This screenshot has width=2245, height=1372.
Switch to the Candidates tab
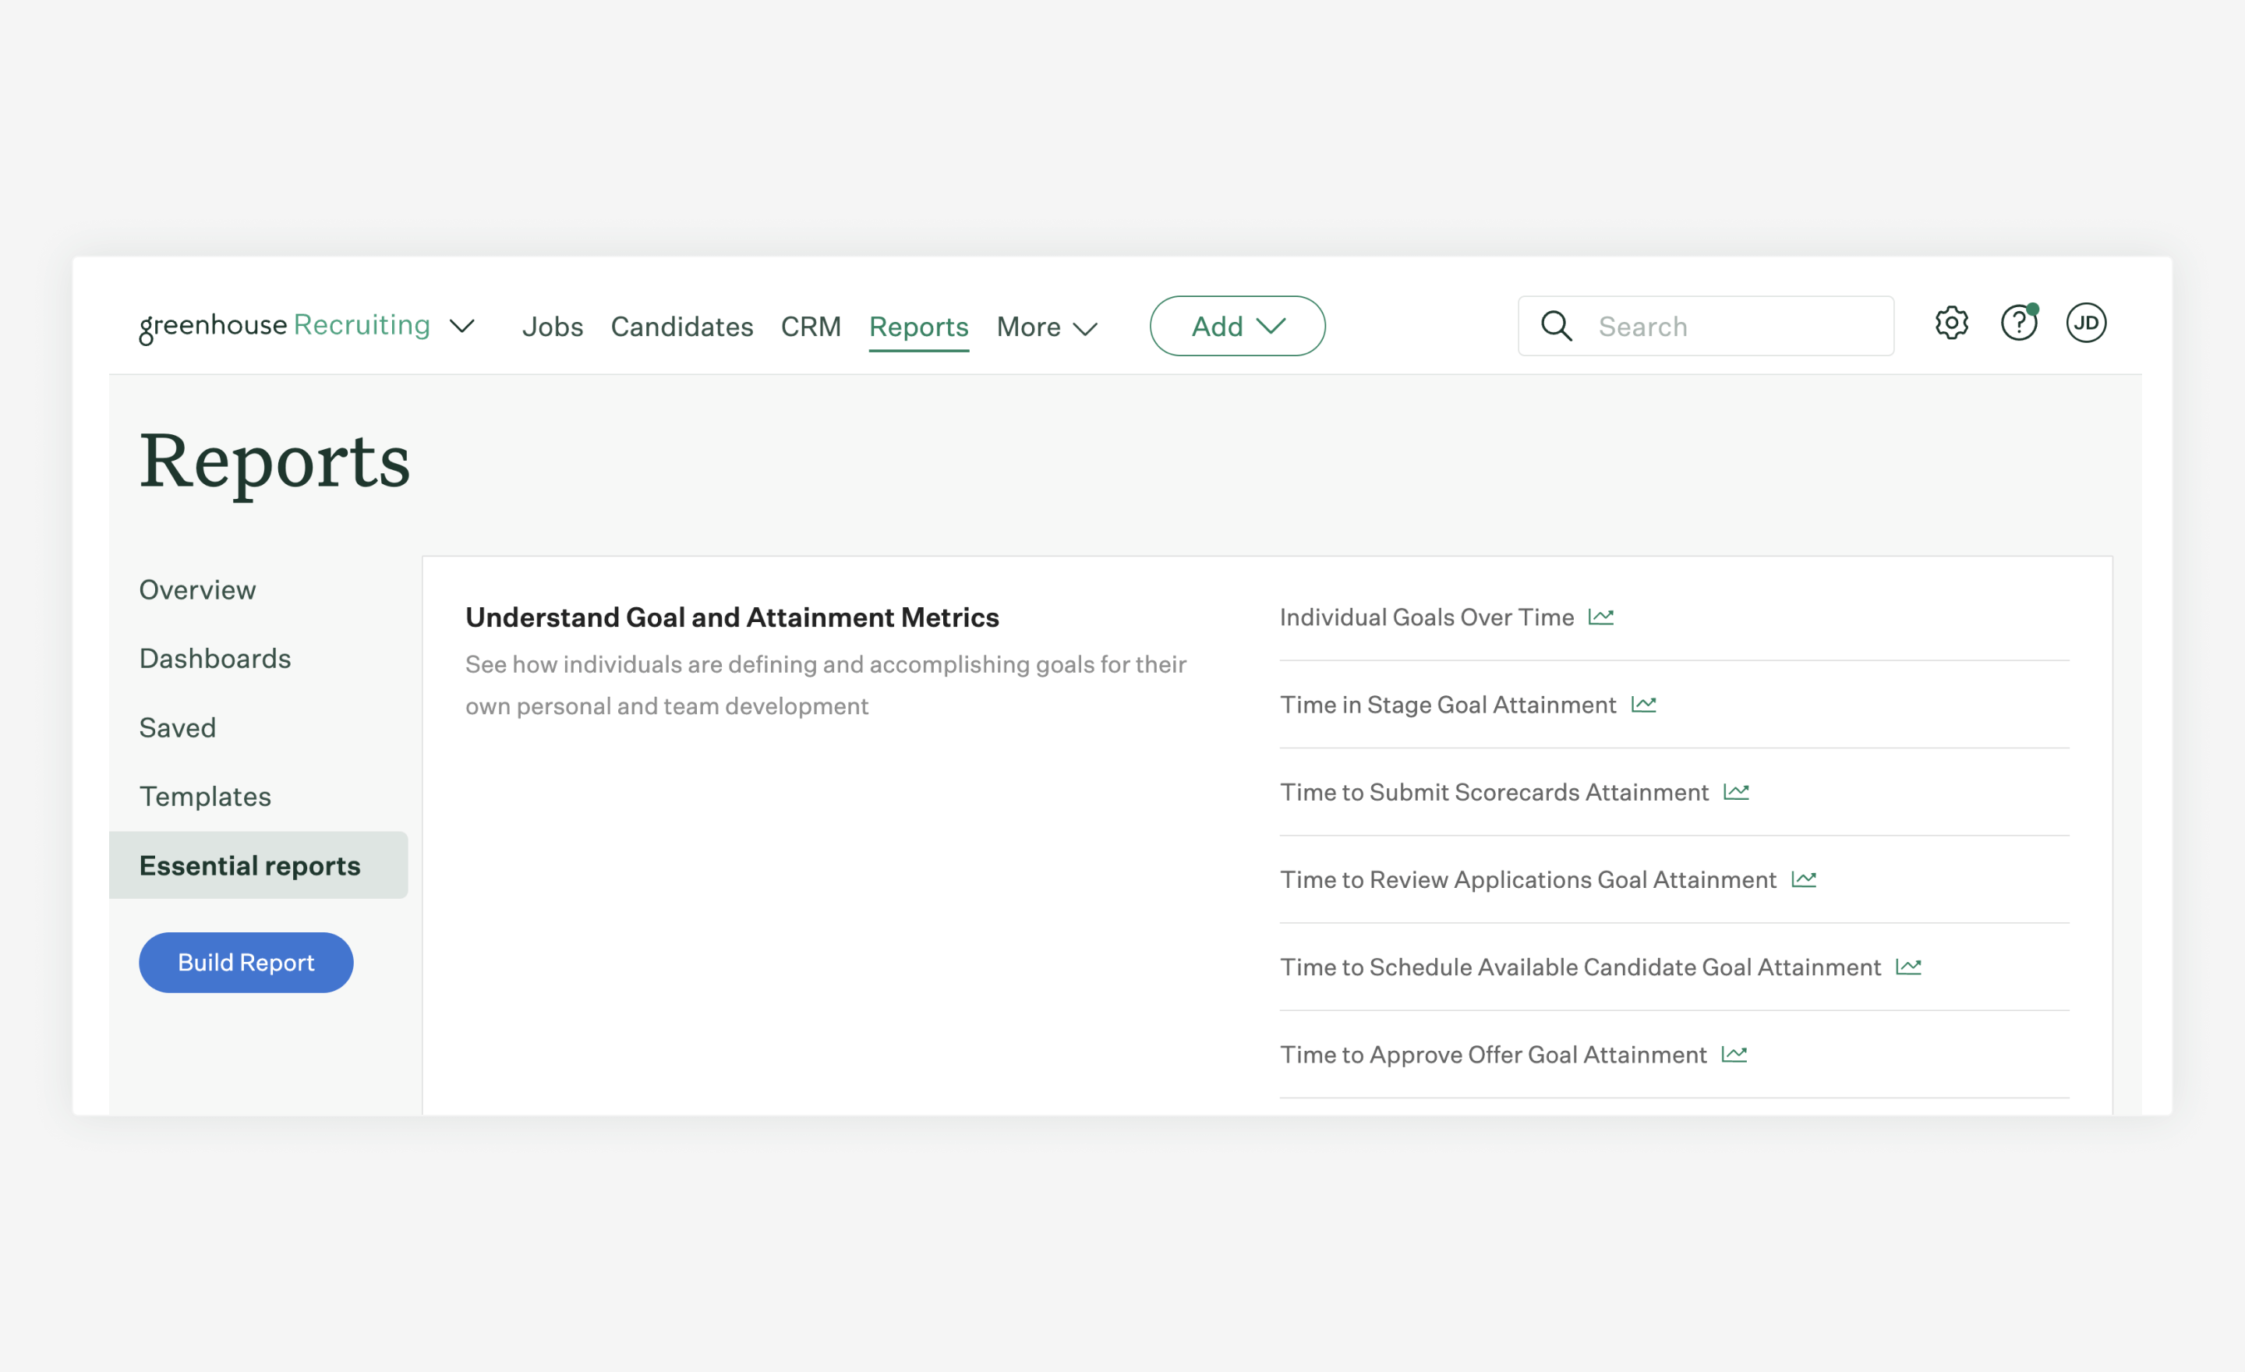(681, 326)
